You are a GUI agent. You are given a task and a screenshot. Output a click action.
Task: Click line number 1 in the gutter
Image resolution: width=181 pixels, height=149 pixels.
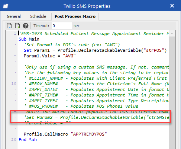tap(15, 34)
